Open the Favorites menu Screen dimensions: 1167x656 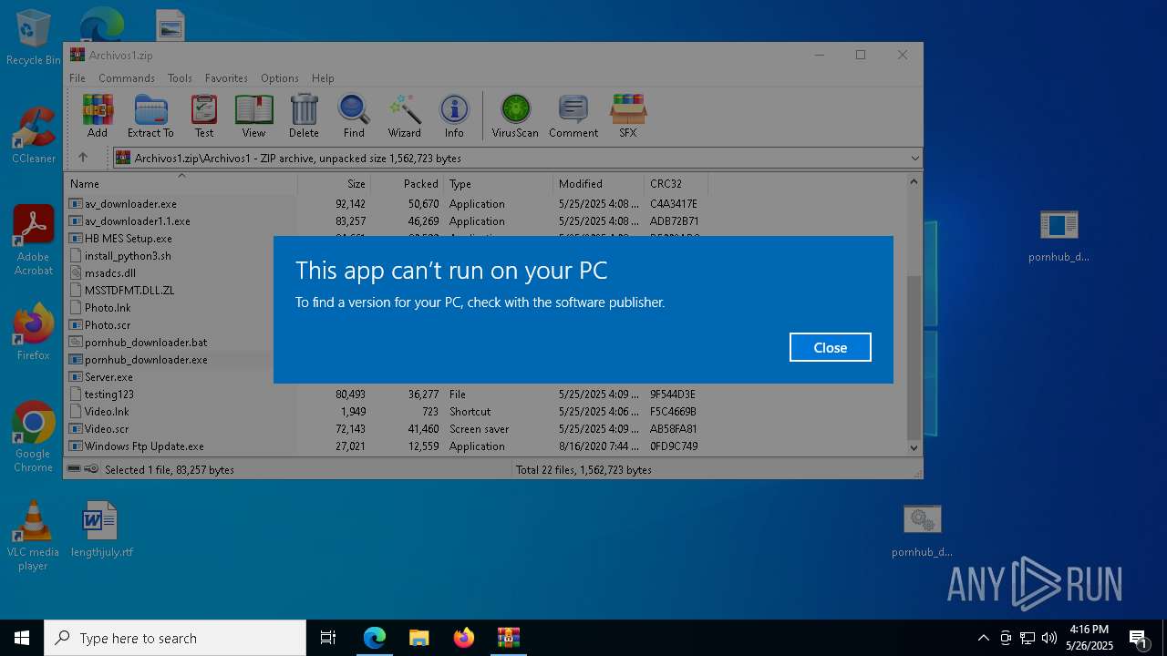pyautogui.click(x=226, y=78)
